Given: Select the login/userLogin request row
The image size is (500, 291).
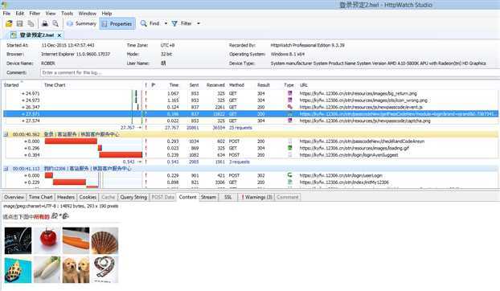Looking at the screenshot, I should click(x=251, y=175).
